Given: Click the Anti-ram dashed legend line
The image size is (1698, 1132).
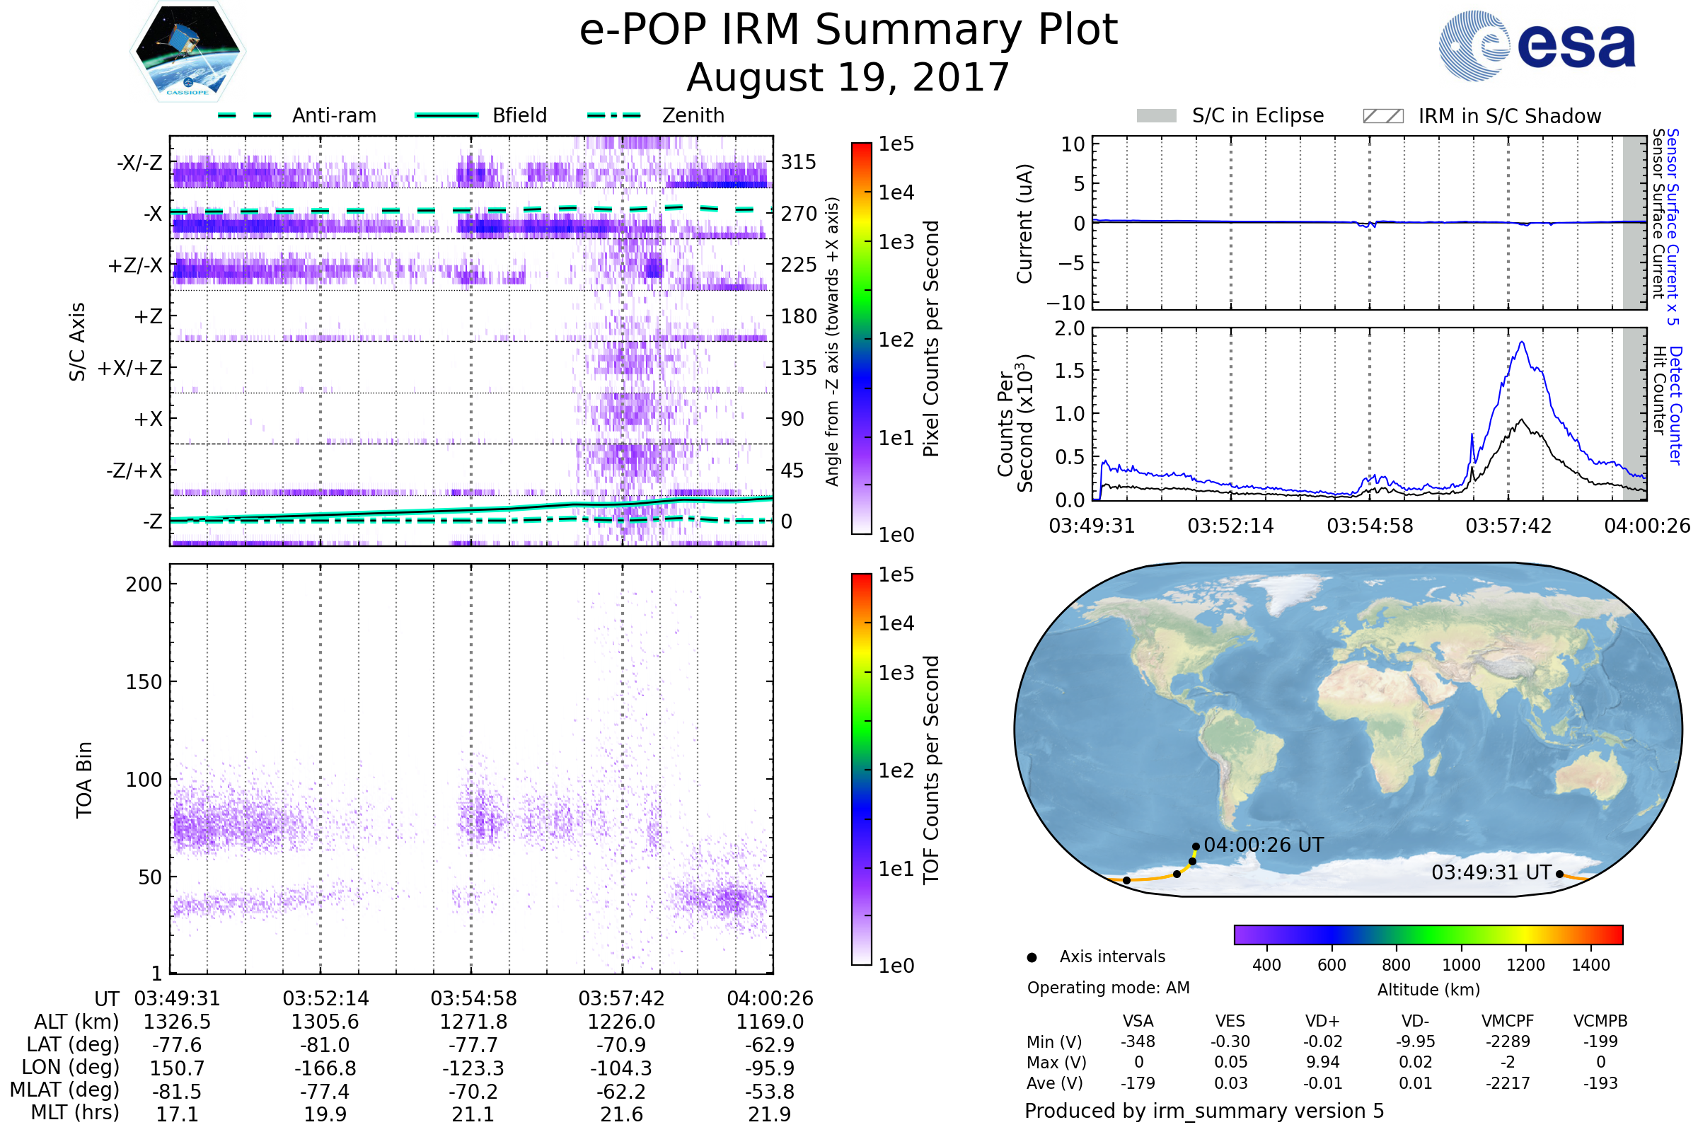Looking at the screenshot, I should 245,115.
